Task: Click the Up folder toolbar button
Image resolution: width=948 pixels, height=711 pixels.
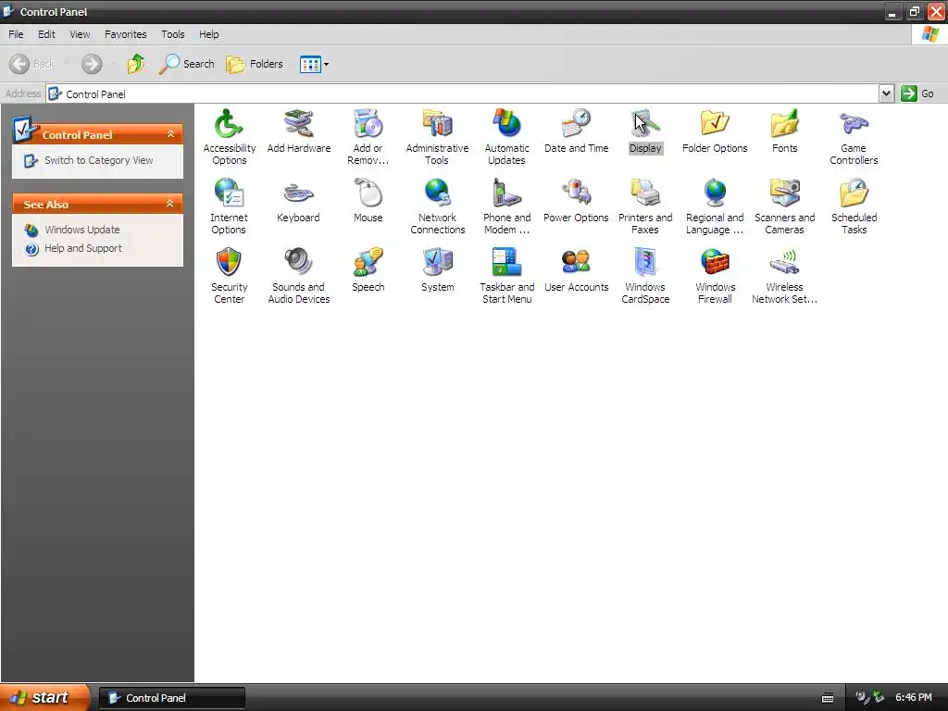Action: (136, 64)
